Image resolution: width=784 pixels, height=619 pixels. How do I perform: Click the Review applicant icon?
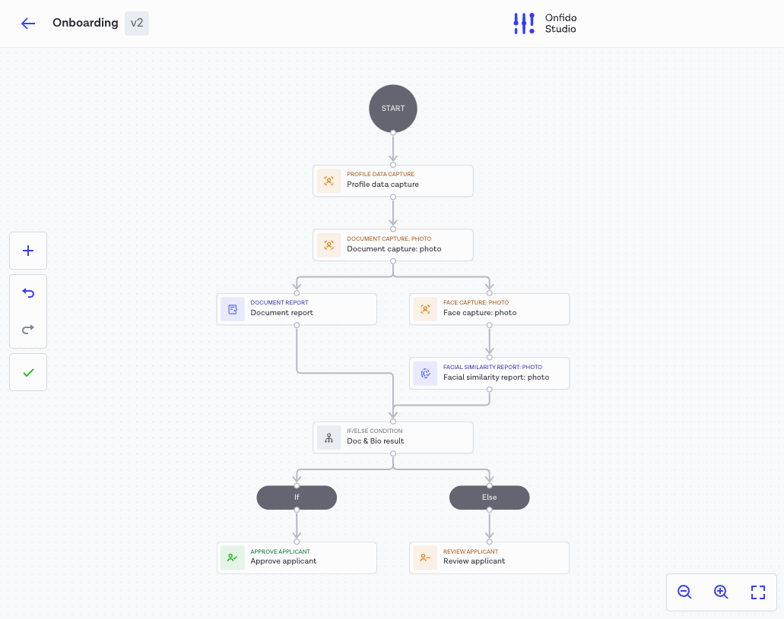pos(424,557)
